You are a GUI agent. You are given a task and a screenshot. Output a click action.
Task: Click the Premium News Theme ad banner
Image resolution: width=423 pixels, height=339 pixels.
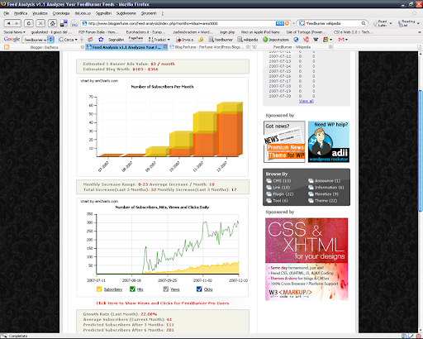pyautogui.click(x=284, y=141)
